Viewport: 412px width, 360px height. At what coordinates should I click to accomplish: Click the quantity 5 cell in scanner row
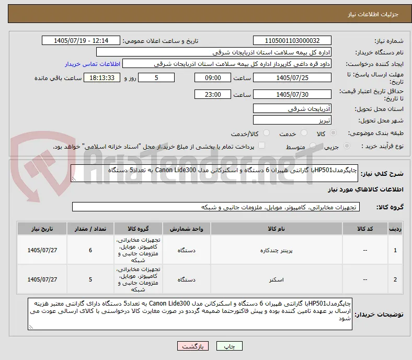(90, 279)
